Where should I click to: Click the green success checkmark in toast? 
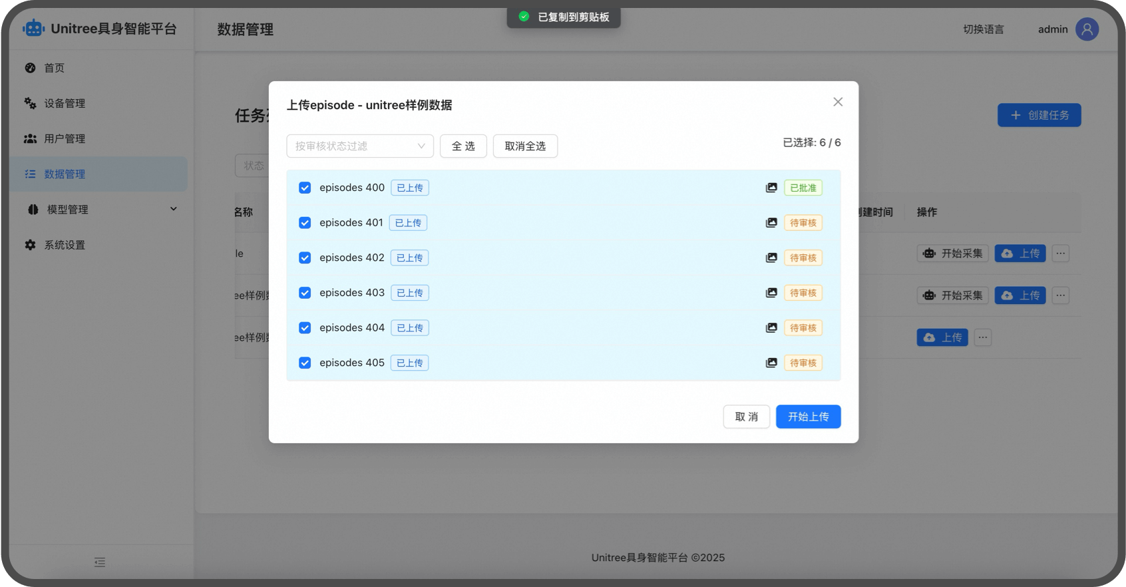(x=524, y=17)
